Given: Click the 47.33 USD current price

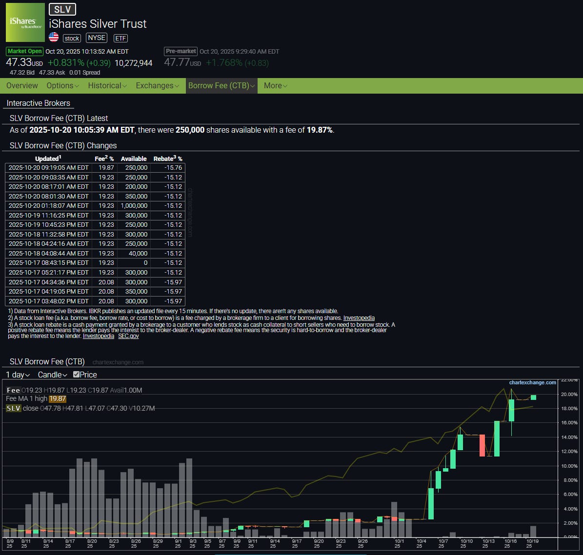Looking at the screenshot, I should click(24, 62).
